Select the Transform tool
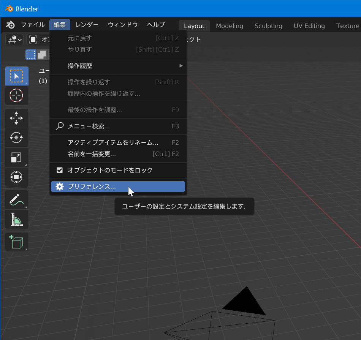The image size is (361, 340). pos(17,177)
